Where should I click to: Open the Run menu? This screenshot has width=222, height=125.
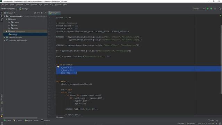coord(41,5)
